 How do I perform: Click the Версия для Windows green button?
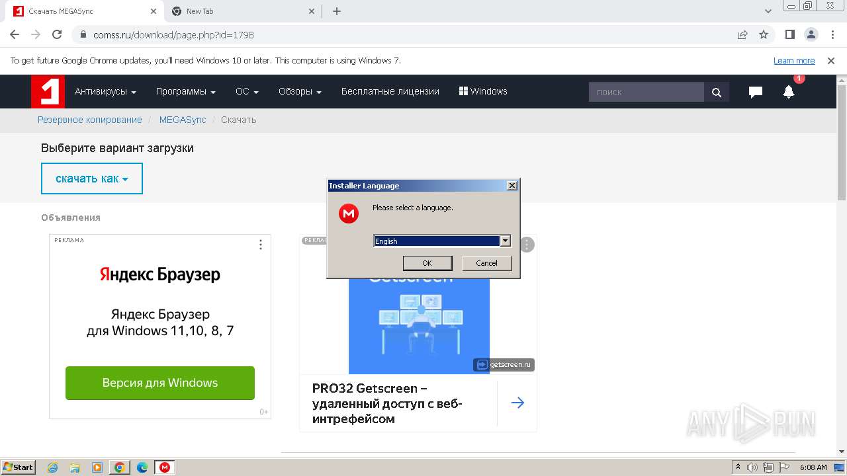160,383
